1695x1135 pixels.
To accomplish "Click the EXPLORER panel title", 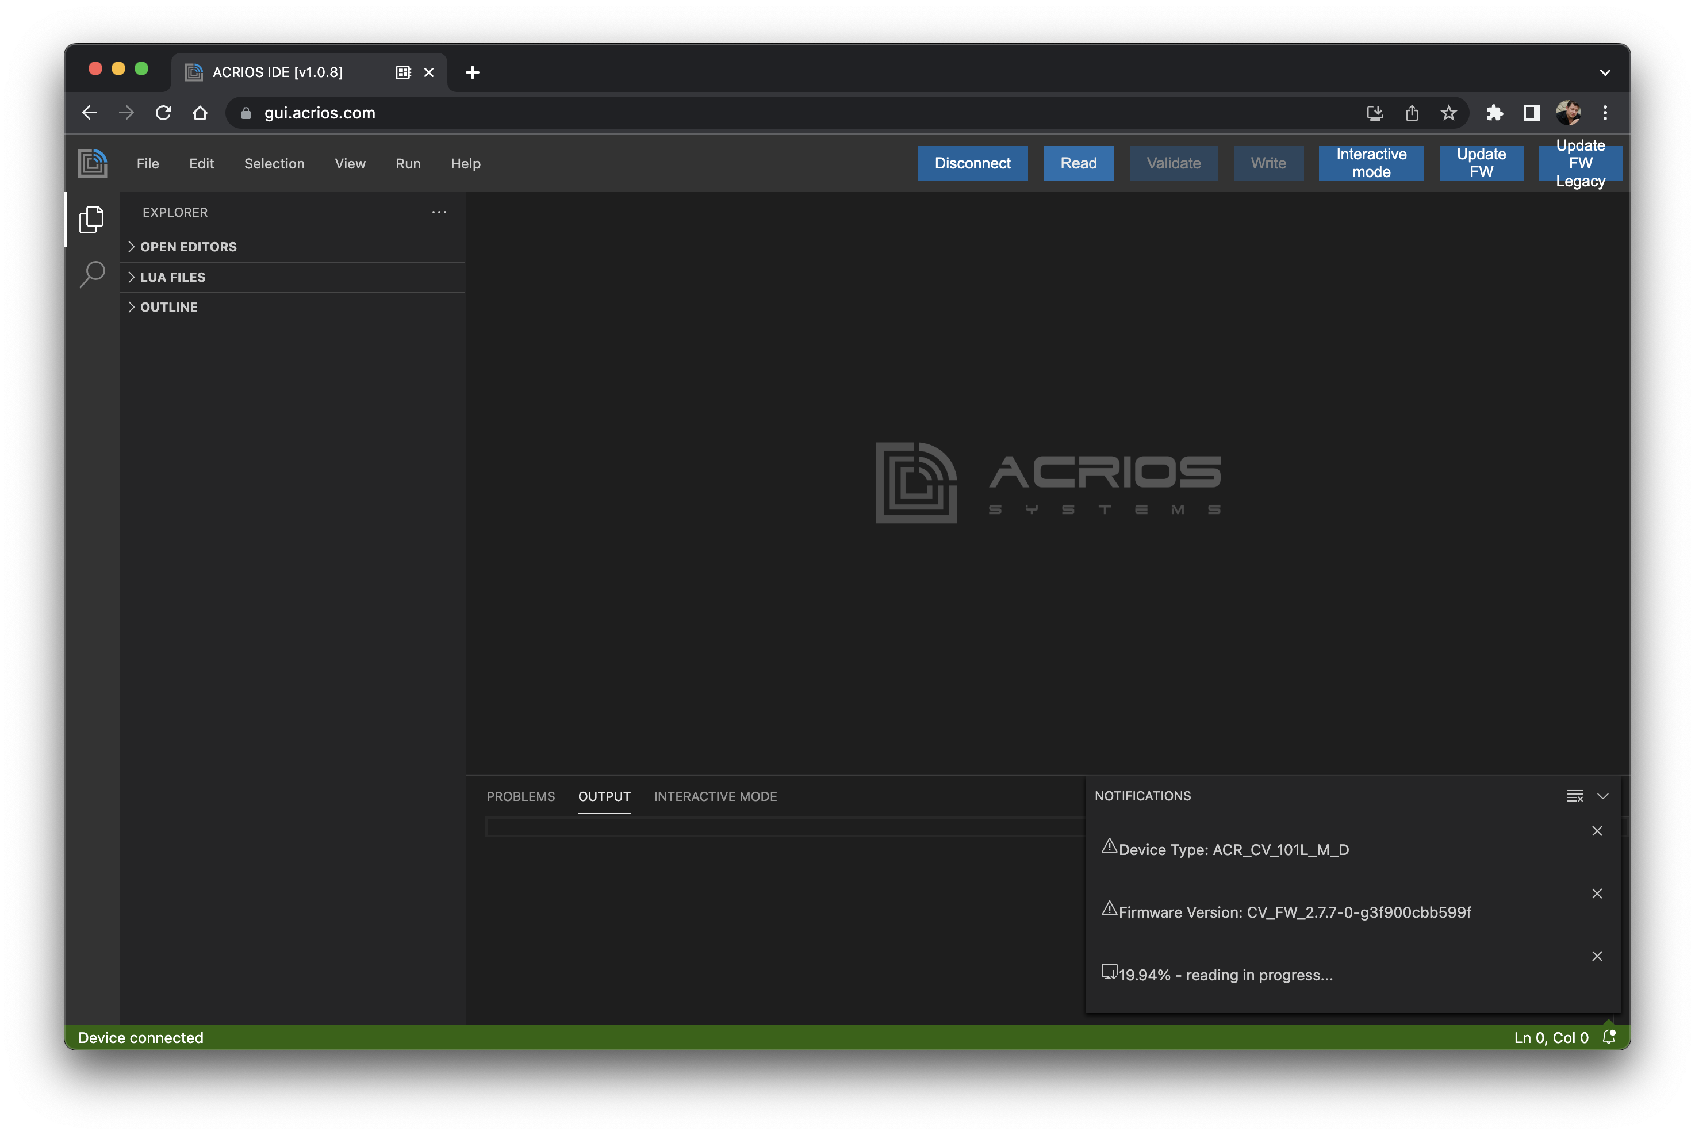I will coord(174,212).
